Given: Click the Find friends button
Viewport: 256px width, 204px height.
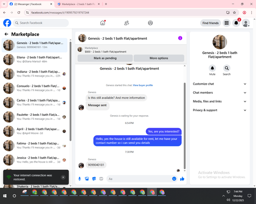Looking at the screenshot, I should (x=210, y=23).
